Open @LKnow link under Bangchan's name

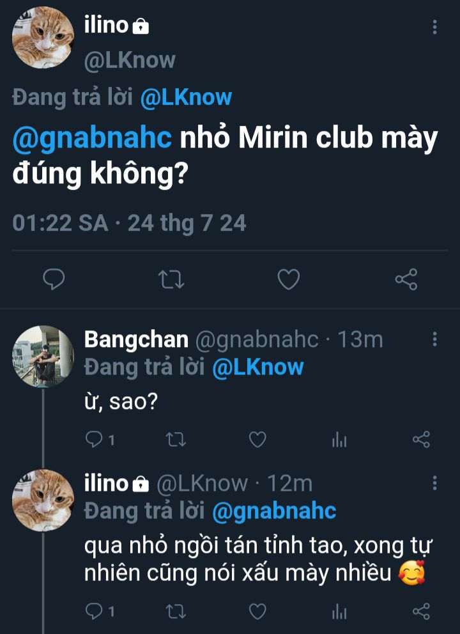pos(257,367)
